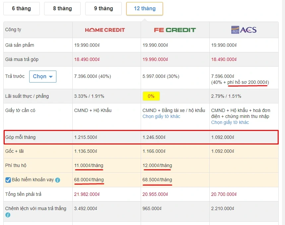Select the 8 tháng tab
Image resolution: width=285 pixels, height=225 pixels.
coord(62,9)
